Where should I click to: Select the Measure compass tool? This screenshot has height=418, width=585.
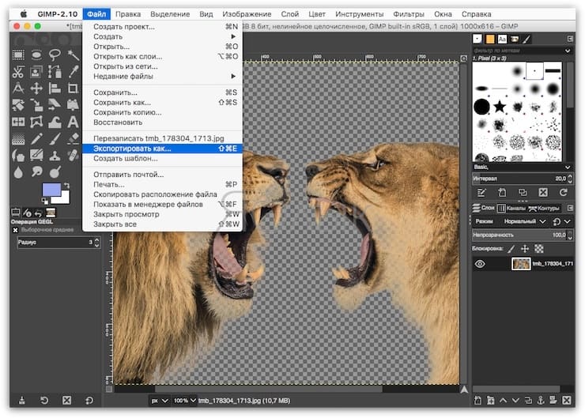[18, 88]
